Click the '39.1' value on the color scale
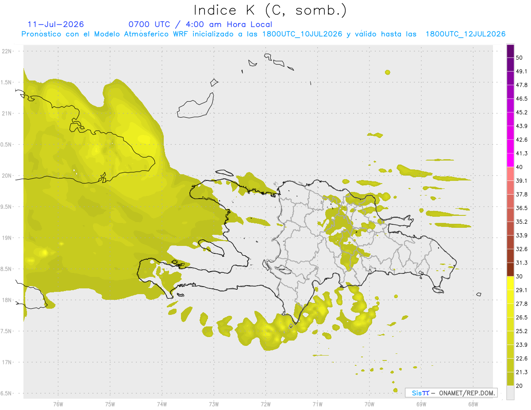Image resolution: width=531 pixels, height=410 pixels. tap(522, 180)
